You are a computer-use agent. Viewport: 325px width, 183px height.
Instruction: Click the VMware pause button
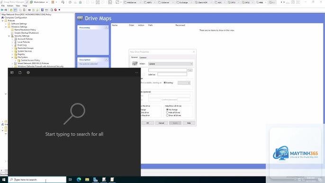(53, 2)
